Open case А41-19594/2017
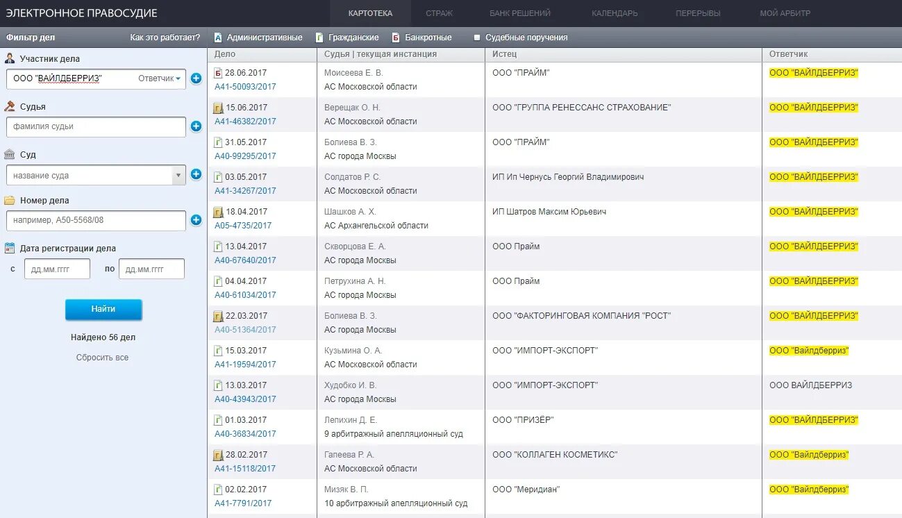This screenshot has width=902, height=518. (x=245, y=365)
